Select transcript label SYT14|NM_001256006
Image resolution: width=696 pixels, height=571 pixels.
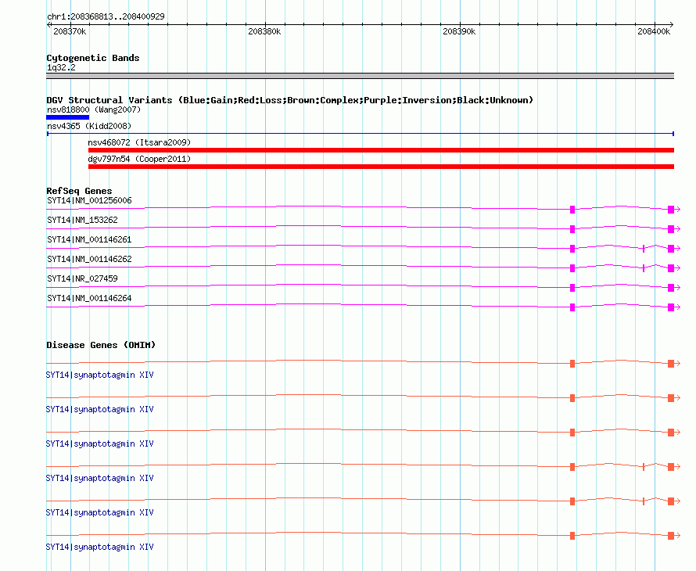tap(89, 200)
